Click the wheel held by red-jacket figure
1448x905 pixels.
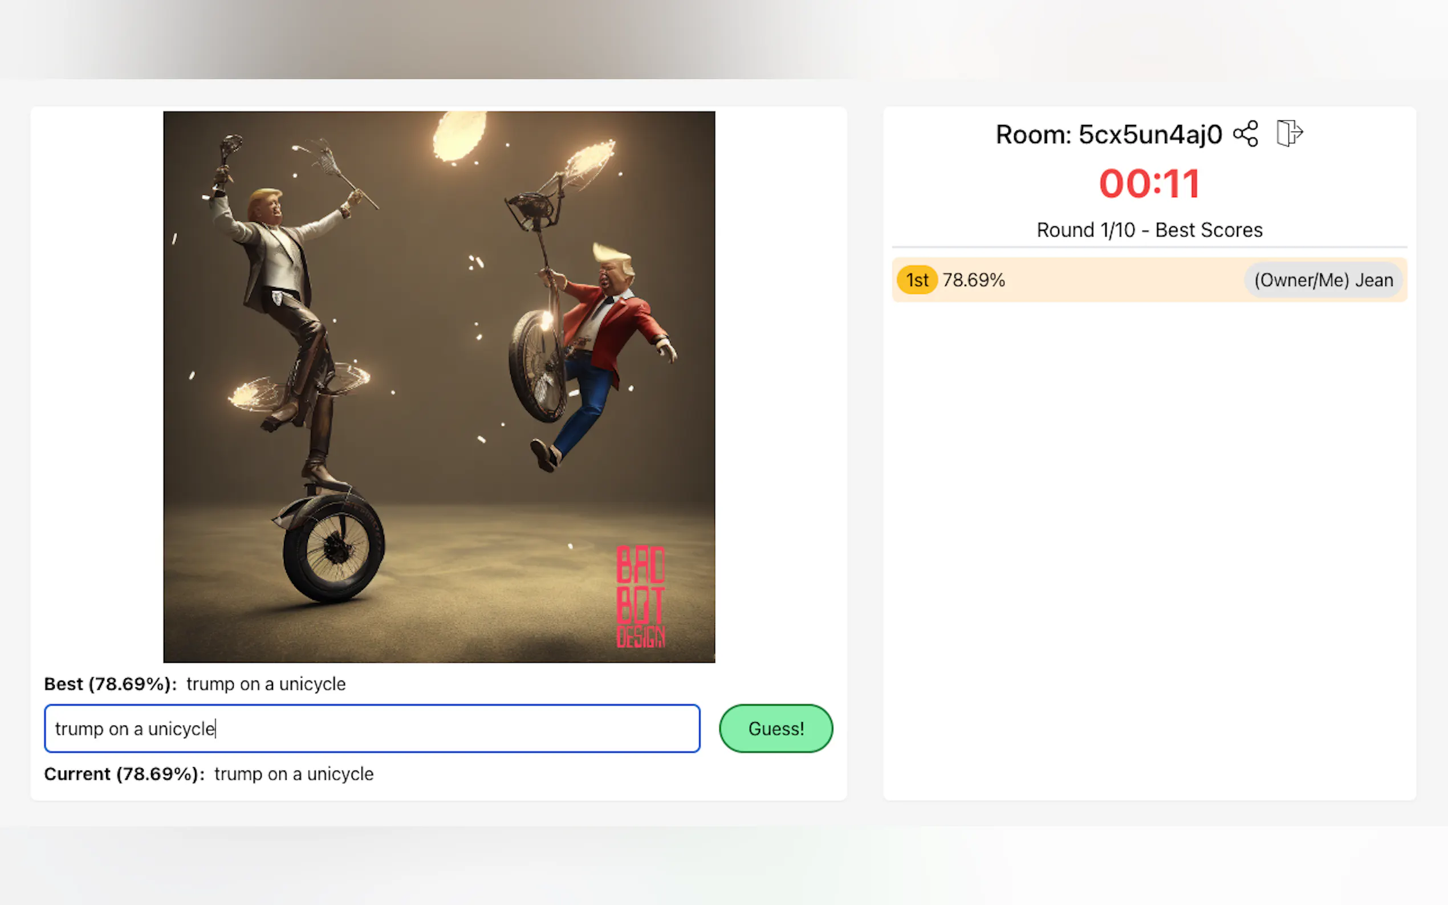(537, 365)
